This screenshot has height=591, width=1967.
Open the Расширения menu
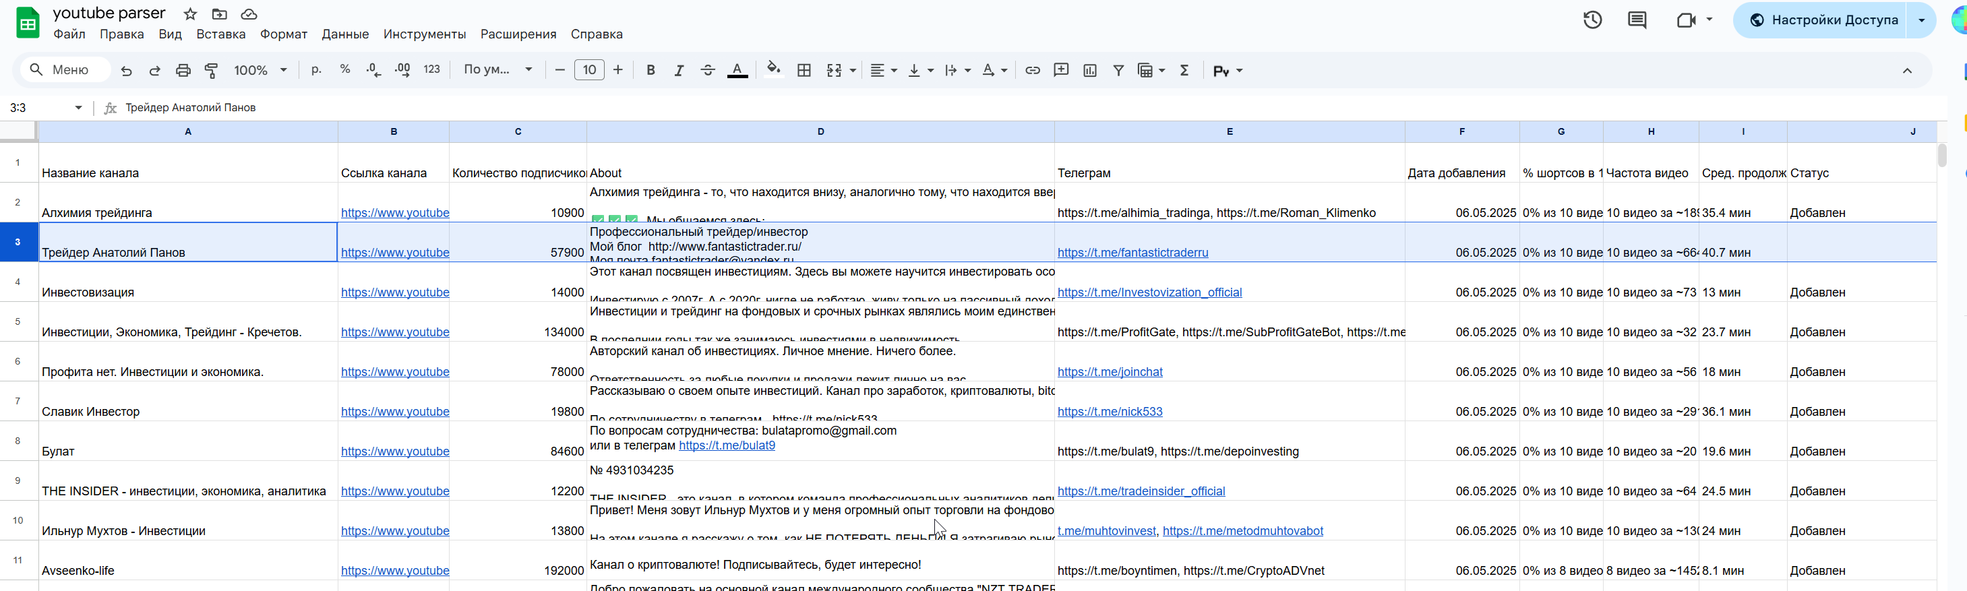click(x=518, y=34)
